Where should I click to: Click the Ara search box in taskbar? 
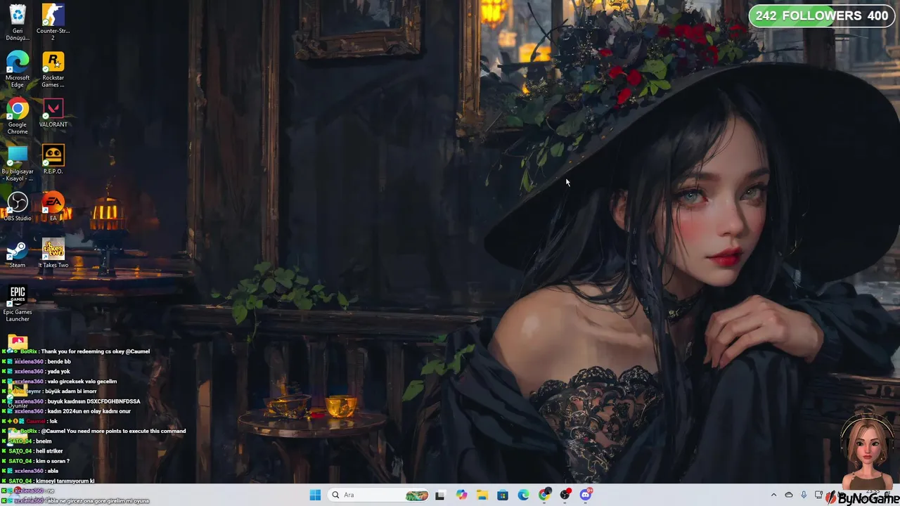pos(378,495)
